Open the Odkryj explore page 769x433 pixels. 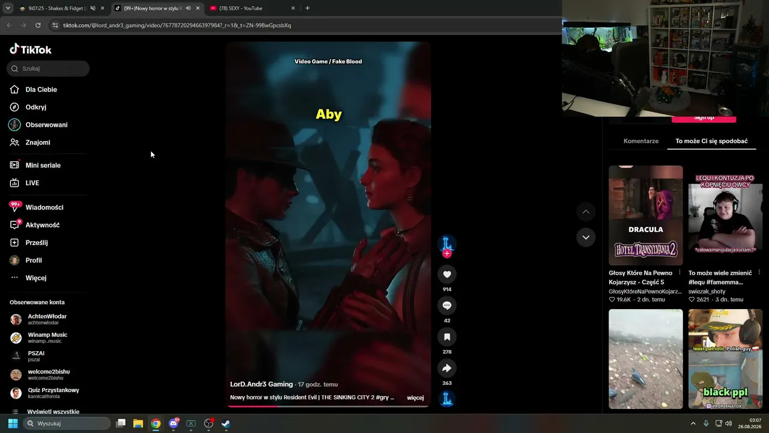(x=35, y=107)
